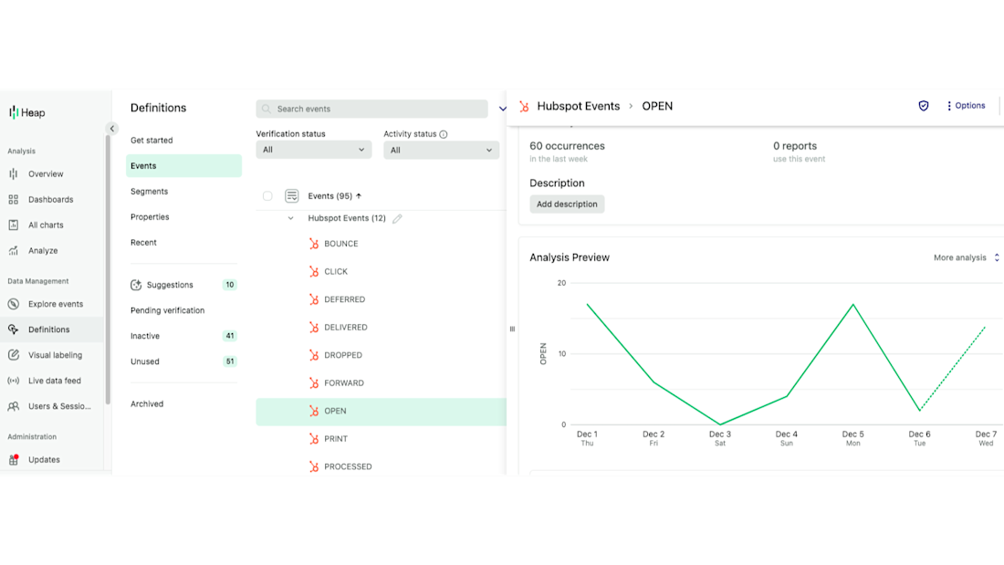Click the 0 reports text

coord(795,146)
